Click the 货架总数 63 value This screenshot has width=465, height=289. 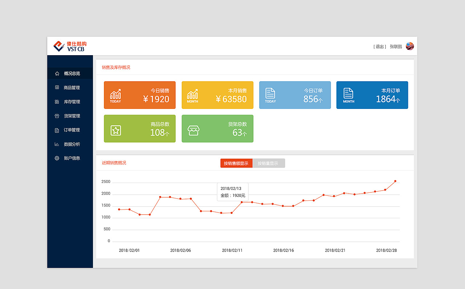coord(240,133)
